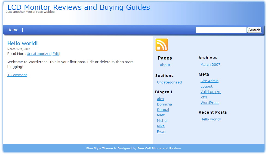Image resolution: width=268 pixels, height=155 pixels.
Task: Open the Home navigation menu item
Action: coord(13,30)
